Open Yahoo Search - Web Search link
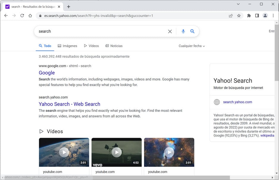Viewport: 279px width, 180px height. point(69,104)
